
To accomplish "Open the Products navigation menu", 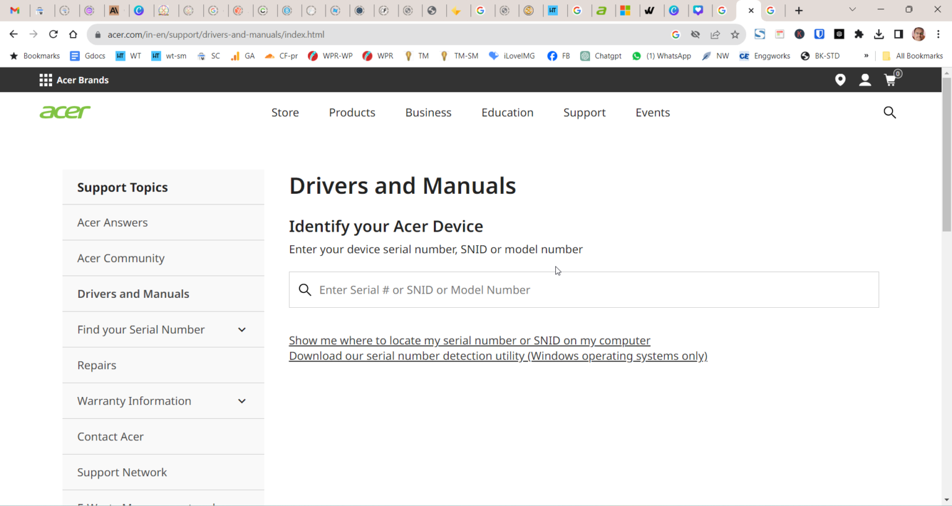I will [x=352, y=112].
